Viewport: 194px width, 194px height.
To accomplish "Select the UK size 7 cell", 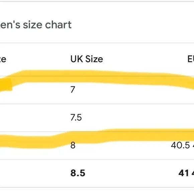I will (73, 90).
